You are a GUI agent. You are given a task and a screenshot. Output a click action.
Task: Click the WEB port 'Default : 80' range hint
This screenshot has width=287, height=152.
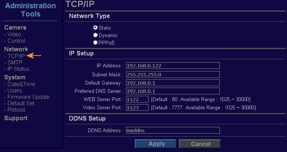coord(201,99)
